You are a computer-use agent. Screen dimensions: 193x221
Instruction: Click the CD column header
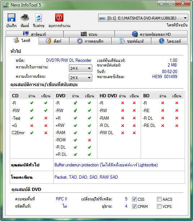click(x=15, y=96)
